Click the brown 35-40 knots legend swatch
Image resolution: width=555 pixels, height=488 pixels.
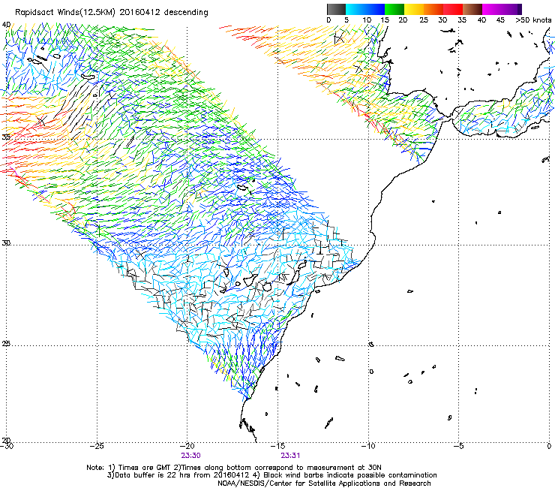click(x=472, y=9)
